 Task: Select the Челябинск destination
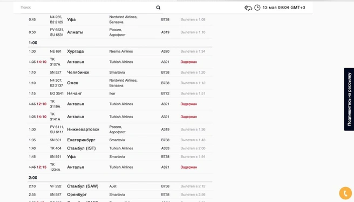(78, 73)
